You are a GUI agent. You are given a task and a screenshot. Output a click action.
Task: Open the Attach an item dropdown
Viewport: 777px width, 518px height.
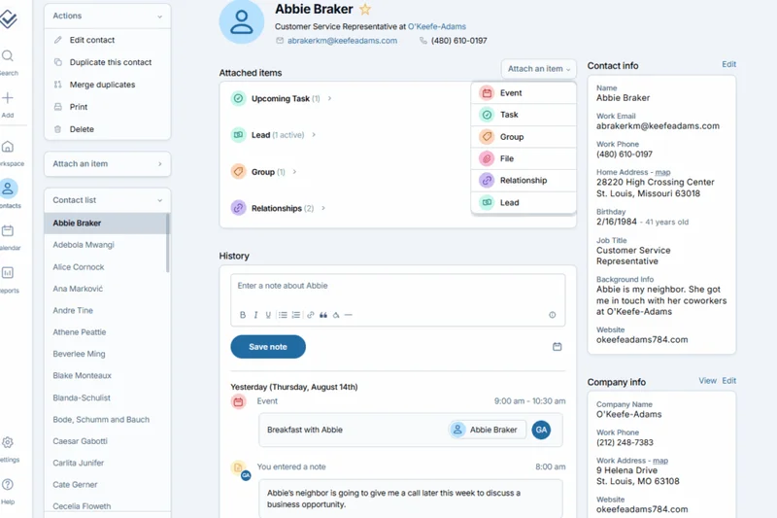pyautogui.click(x=539, y=69)
